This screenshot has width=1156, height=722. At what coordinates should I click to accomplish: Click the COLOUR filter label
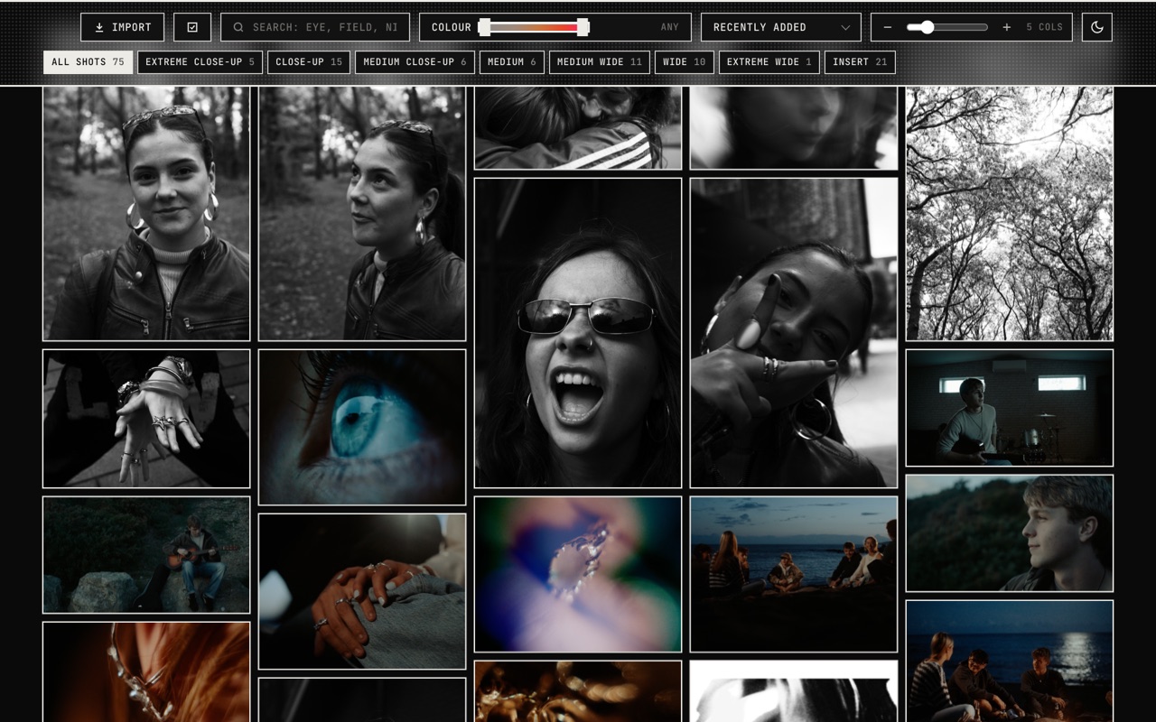coord(452,27)
